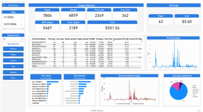
Task: View data by Country
Action: click(13, 60)
